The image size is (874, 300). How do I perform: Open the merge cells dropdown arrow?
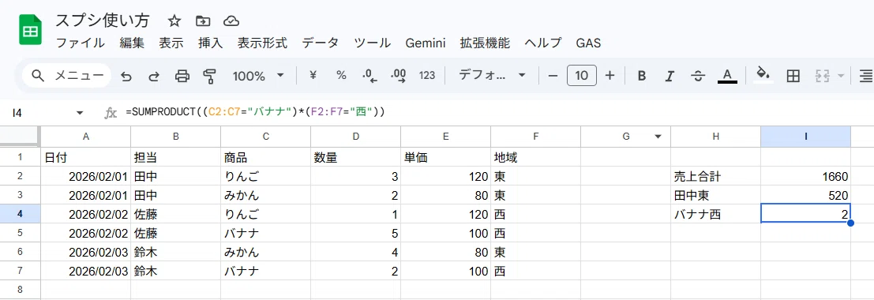point(841,76)
